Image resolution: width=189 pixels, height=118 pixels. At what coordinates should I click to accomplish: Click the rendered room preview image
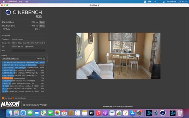[x=118, y=56]
